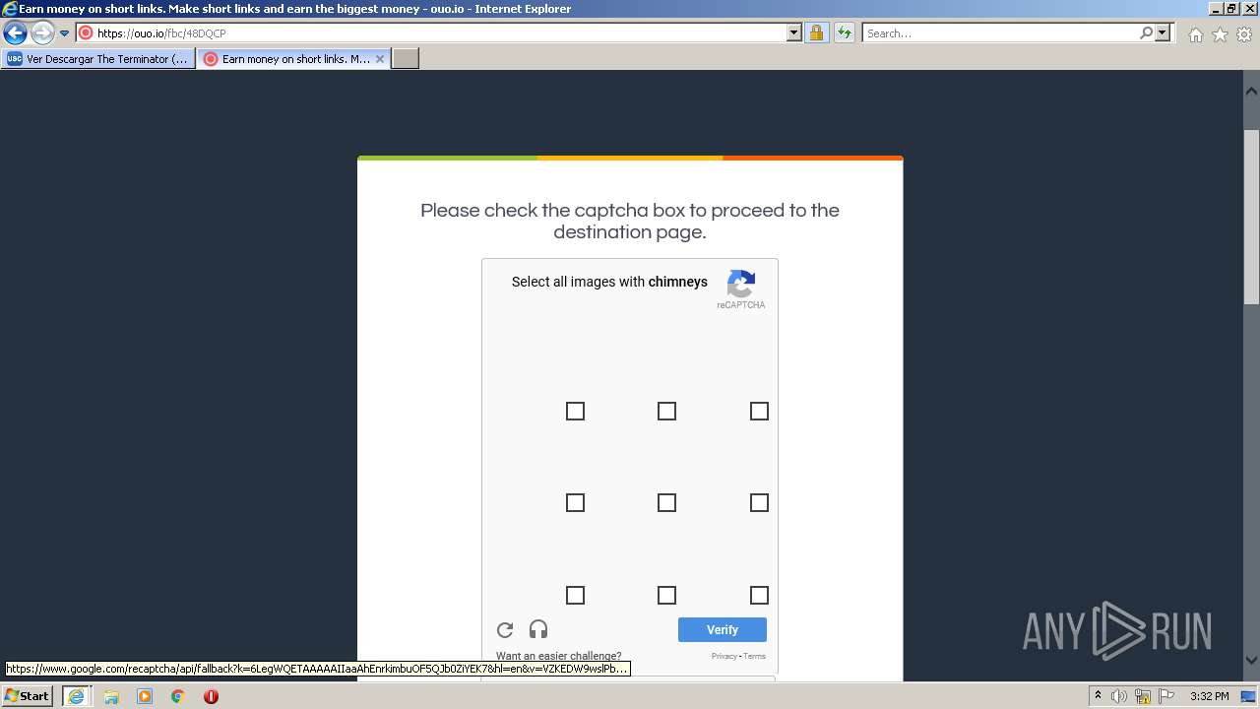Show hidden system tray icons
The width and height of the screenshot is (1260, 709).
tap(1098, 695)
